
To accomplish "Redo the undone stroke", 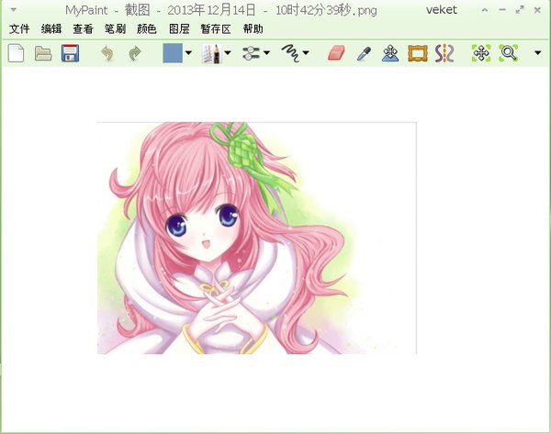I will click(135, 53).
